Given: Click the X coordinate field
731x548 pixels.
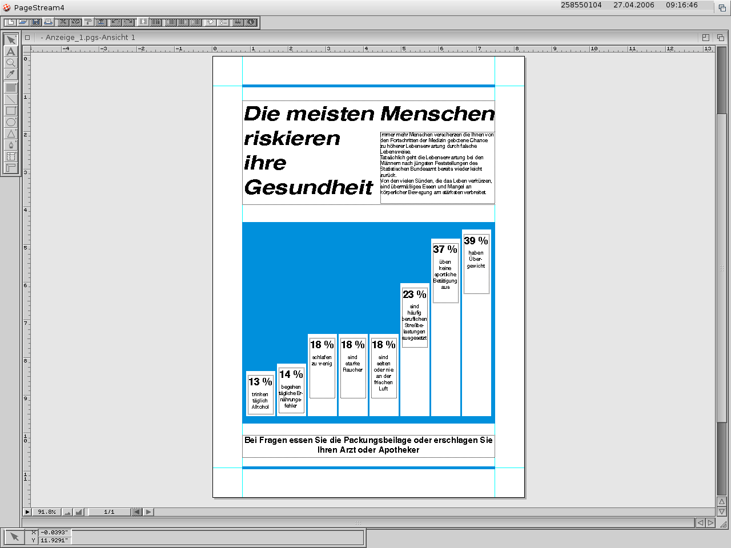Looking at the screenshot, I should coord(54,533).
